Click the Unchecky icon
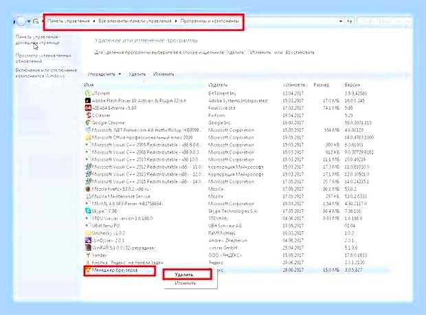 [88, 233]
